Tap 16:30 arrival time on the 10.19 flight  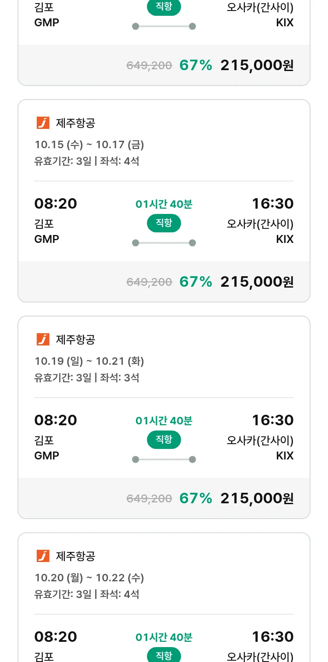(272, 420)
